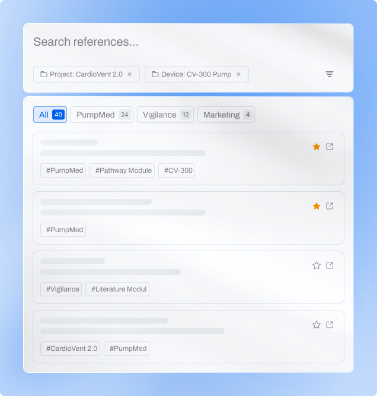Unstar the second reference card
Screen dimensions: 377x396
tap(317, 206)
